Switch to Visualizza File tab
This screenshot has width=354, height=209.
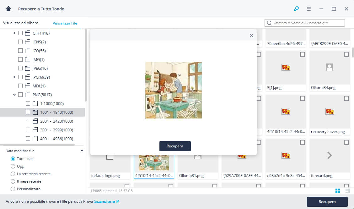coord(65,23)
